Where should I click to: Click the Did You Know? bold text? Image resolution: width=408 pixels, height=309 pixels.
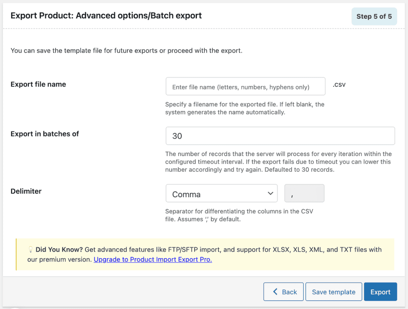[59, 249]
